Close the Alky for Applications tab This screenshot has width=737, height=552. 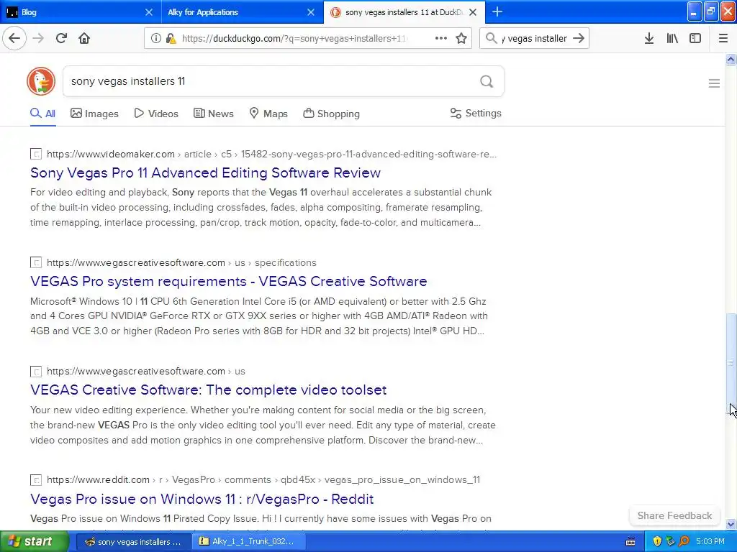tap(311, 12)
